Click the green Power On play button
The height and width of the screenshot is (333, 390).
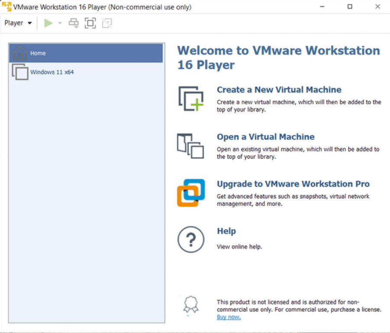click(48, 23)
